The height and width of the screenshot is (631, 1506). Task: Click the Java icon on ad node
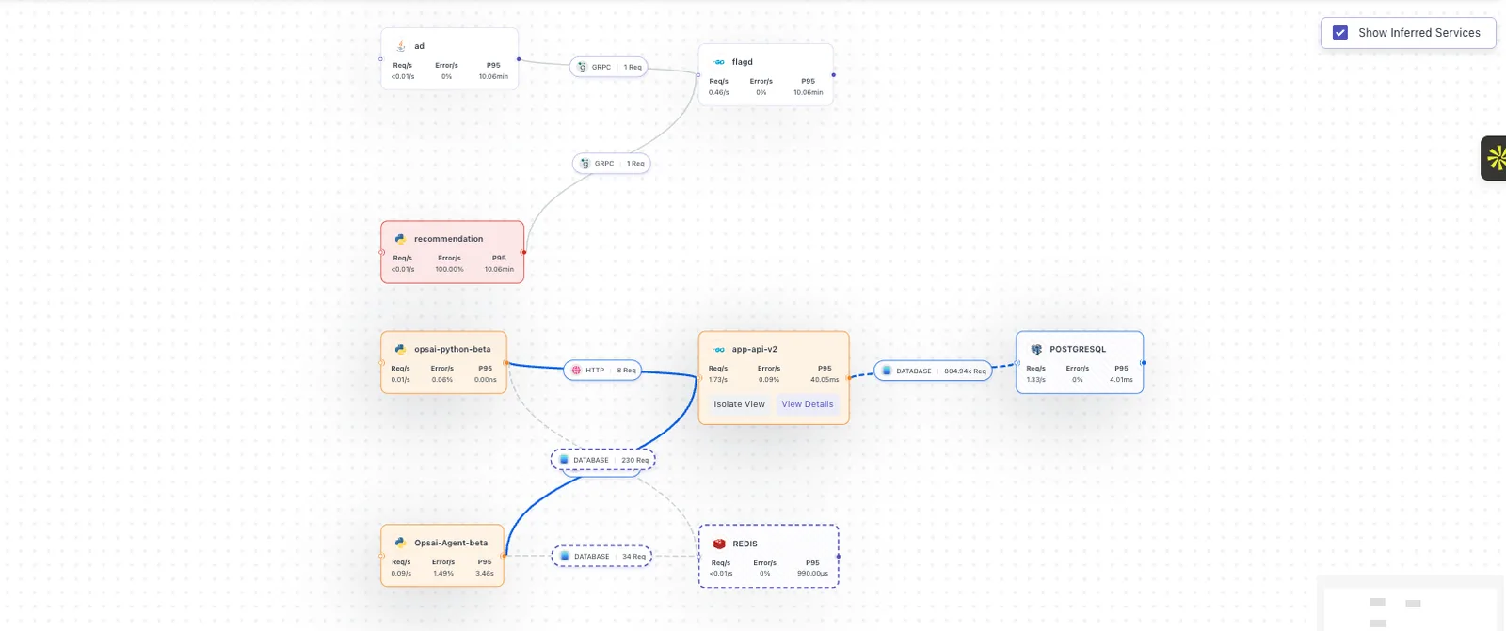[401, 46]
